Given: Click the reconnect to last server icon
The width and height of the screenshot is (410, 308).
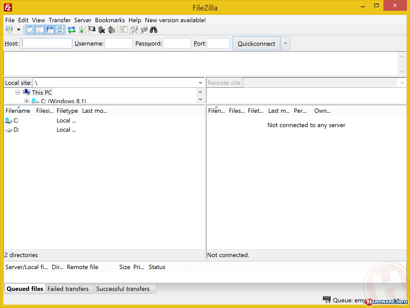Looking at the screenshot, I should [x=112, y=30].
